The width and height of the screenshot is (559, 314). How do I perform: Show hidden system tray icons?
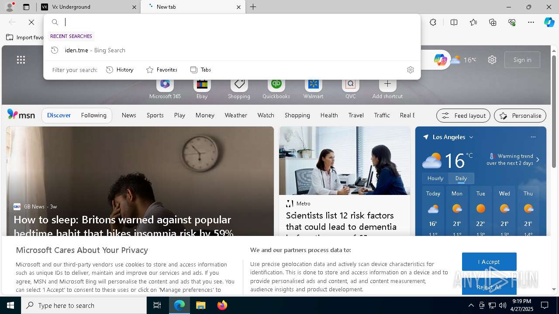pyautogui.click(x=471, y=305)
